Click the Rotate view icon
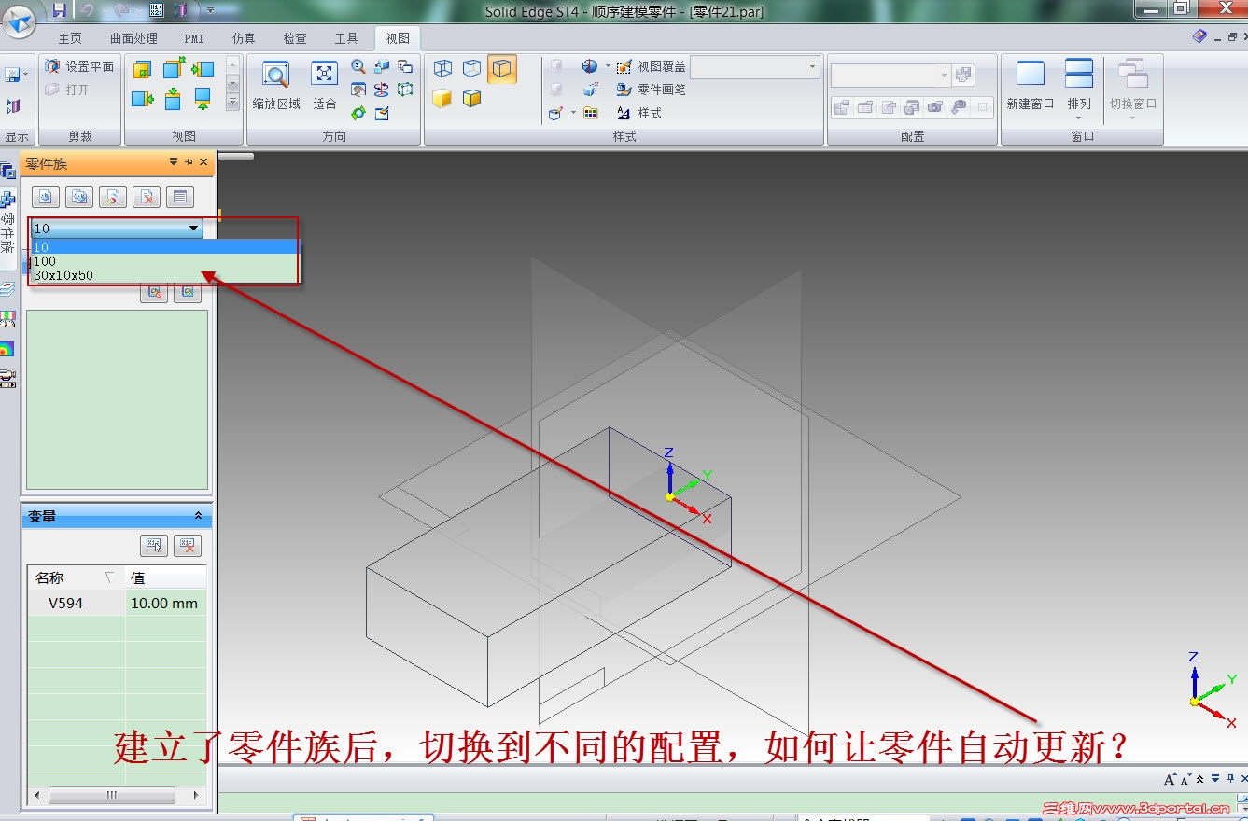 (382, 90)
